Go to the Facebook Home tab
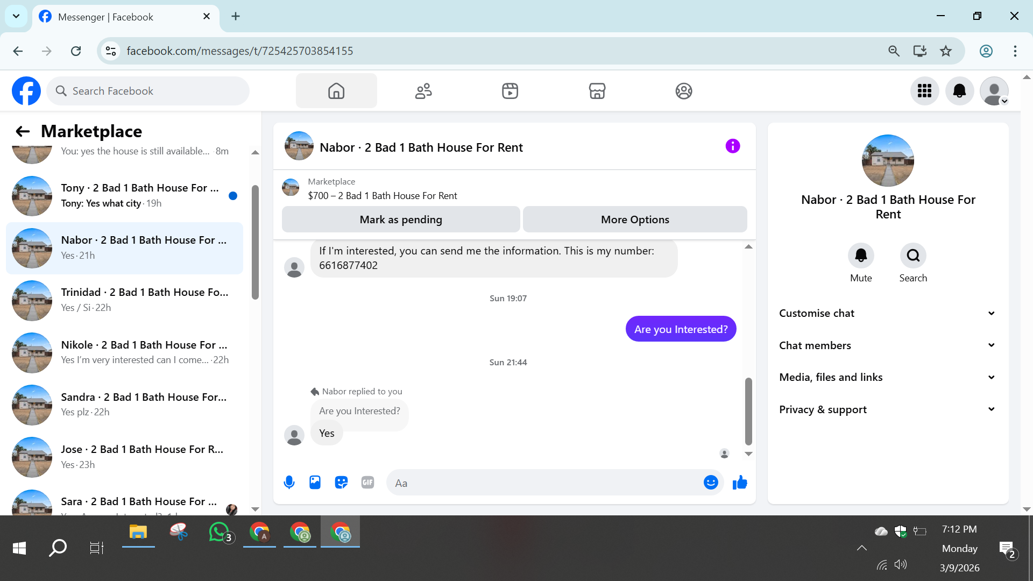Image resolution: width=1033 pixels, height=581 pixels. [x=336, y=91]
